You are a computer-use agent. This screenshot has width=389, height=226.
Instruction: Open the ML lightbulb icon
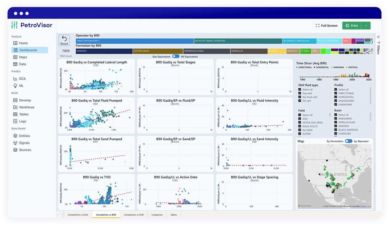[15, 86]
